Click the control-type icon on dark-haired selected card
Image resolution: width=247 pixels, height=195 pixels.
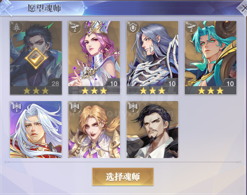point(16,27)
